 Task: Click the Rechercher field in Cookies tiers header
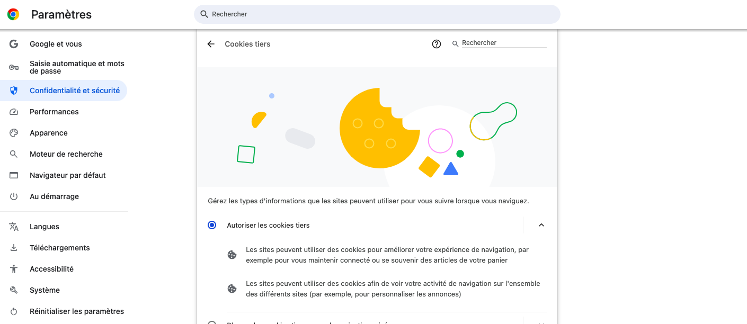coord(504,43)
